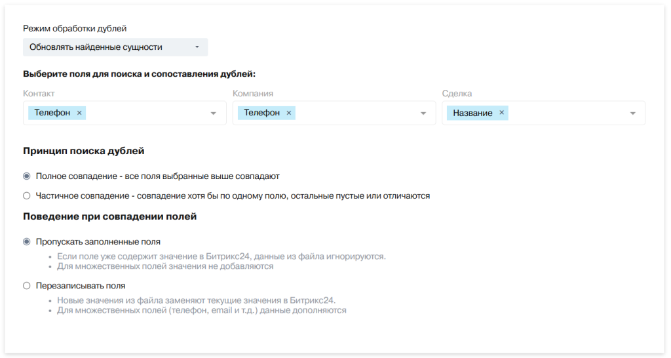Remove the Телефон tag from Компания field
The width and height of the screenshot is (671, 358).
click(x=289, y=113)
